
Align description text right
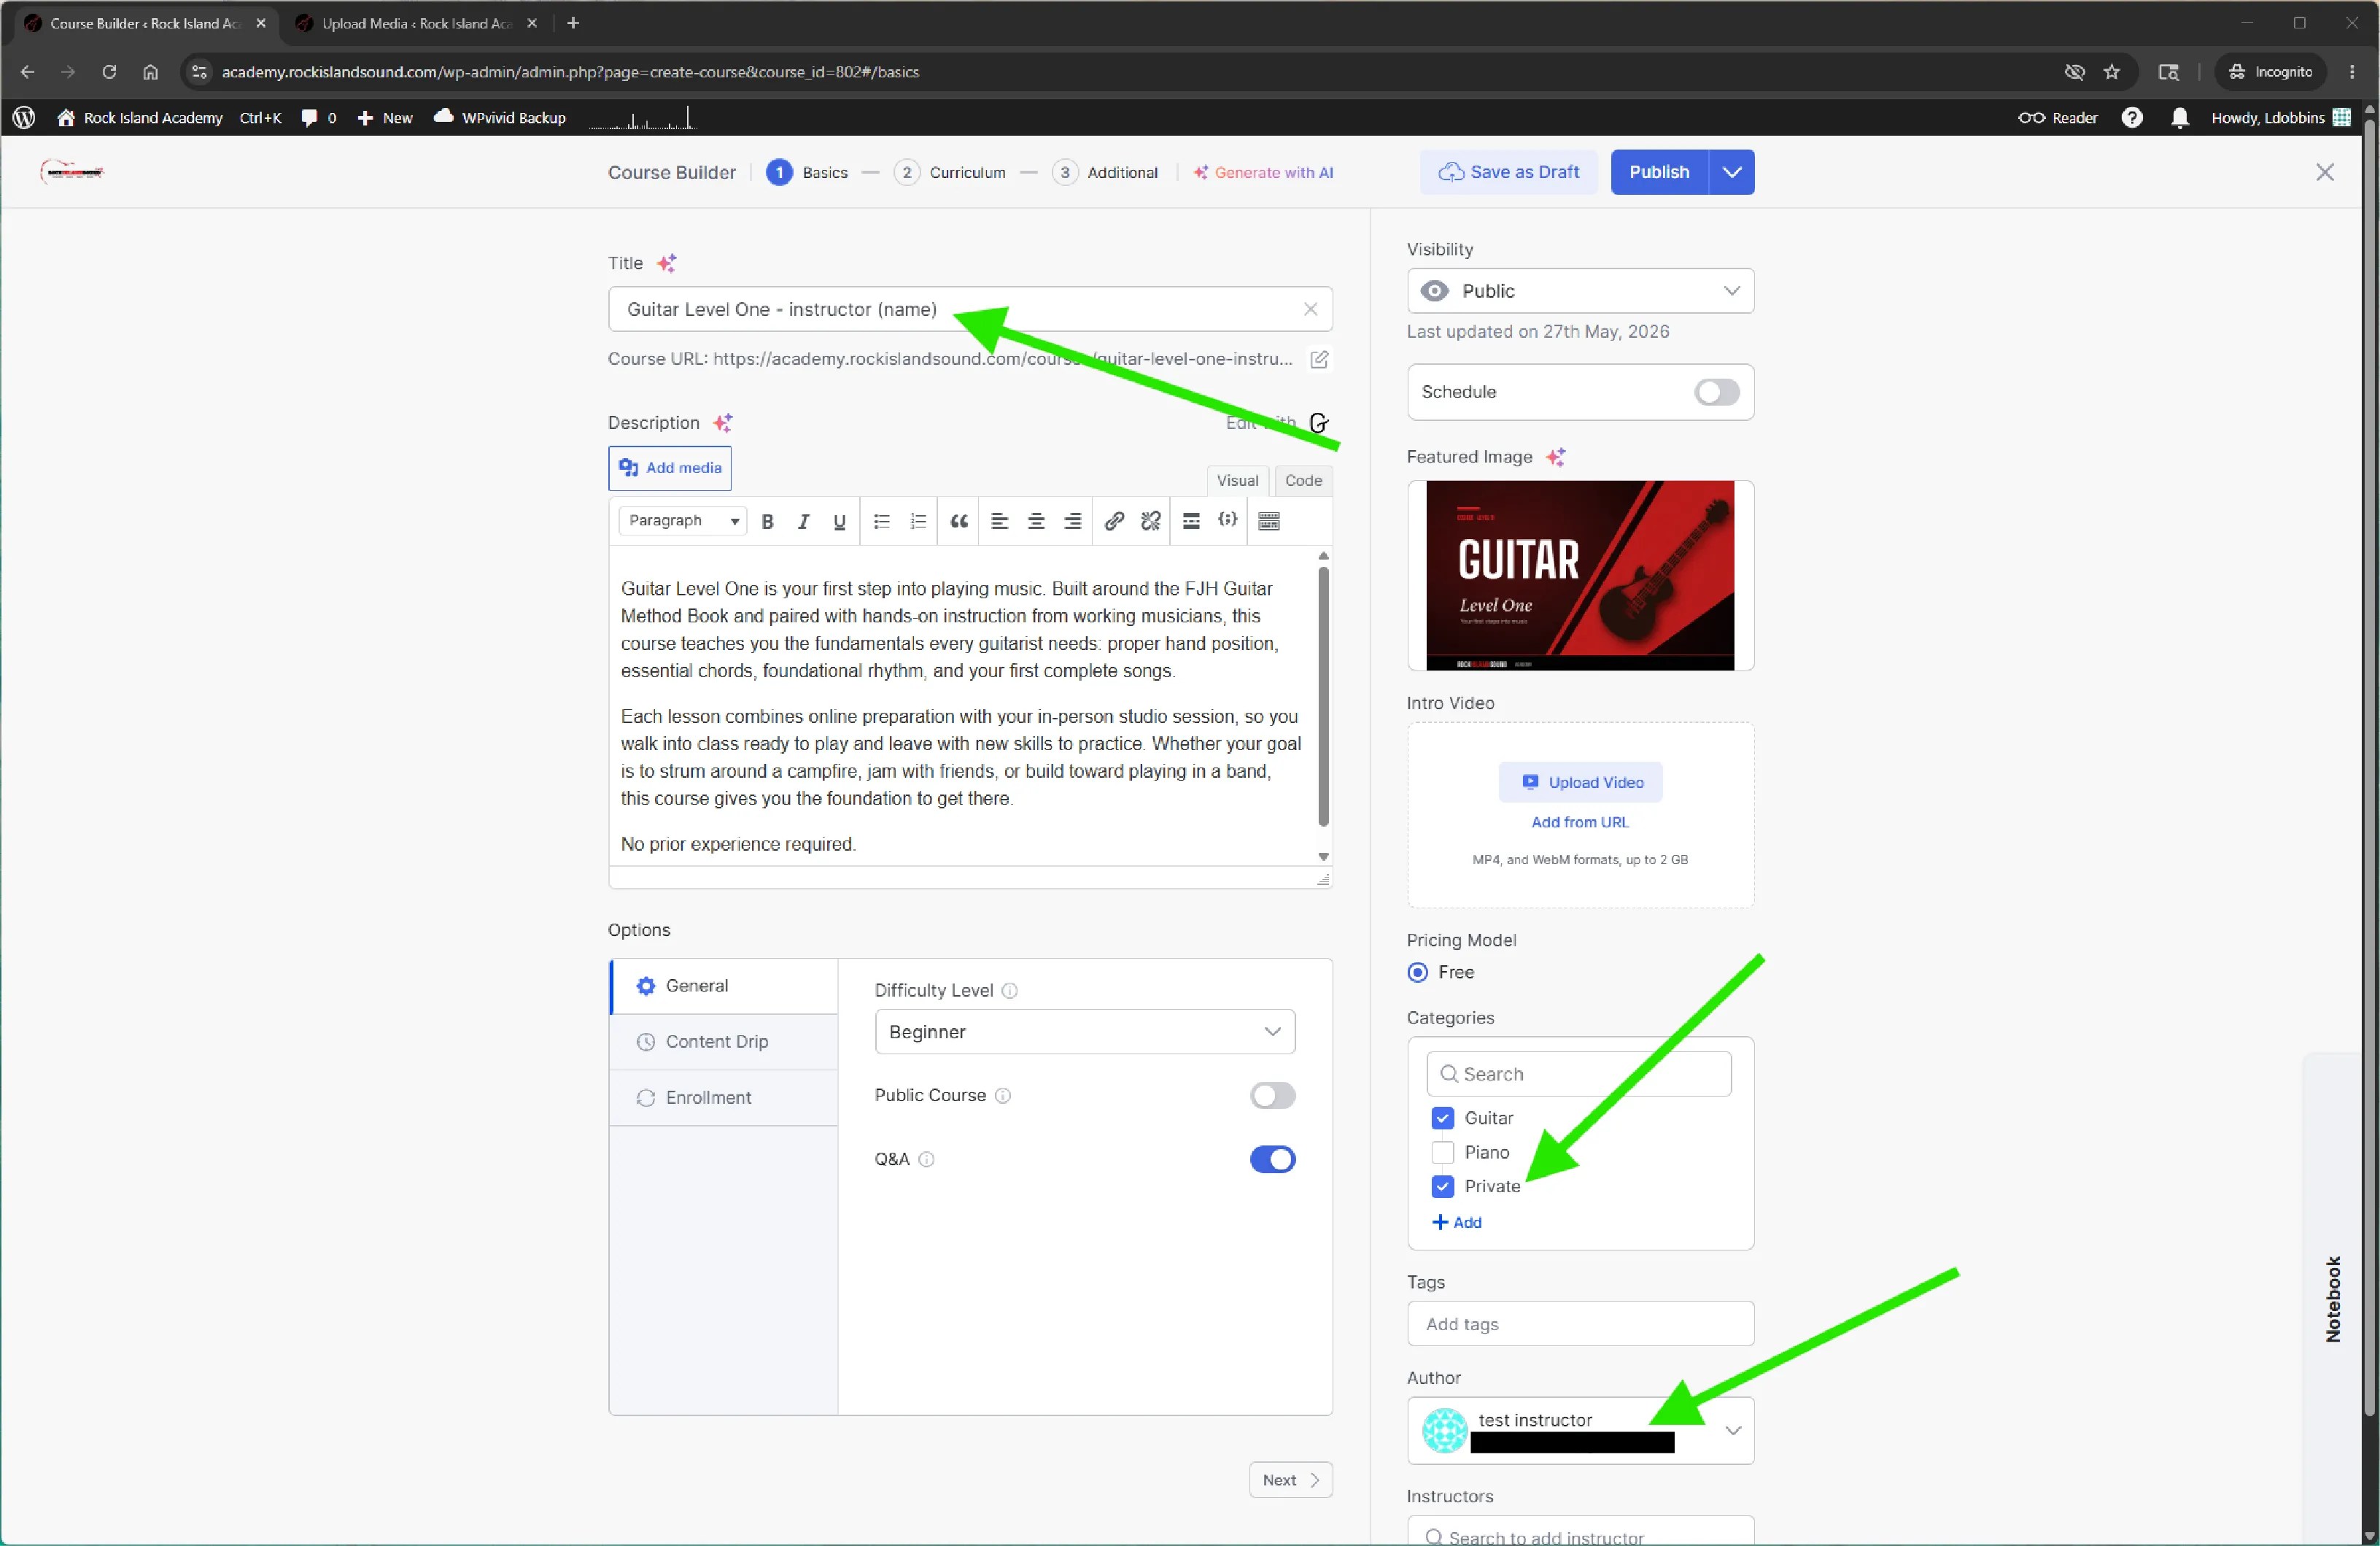coord(1072,521)
